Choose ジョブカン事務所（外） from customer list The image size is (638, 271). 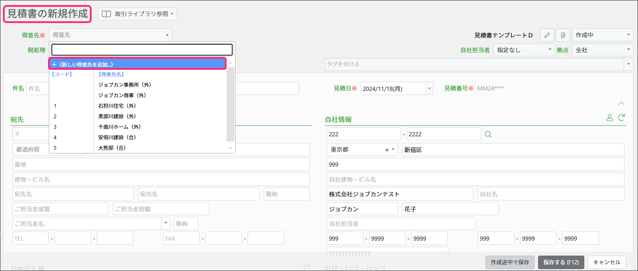[x=124, y=85]
